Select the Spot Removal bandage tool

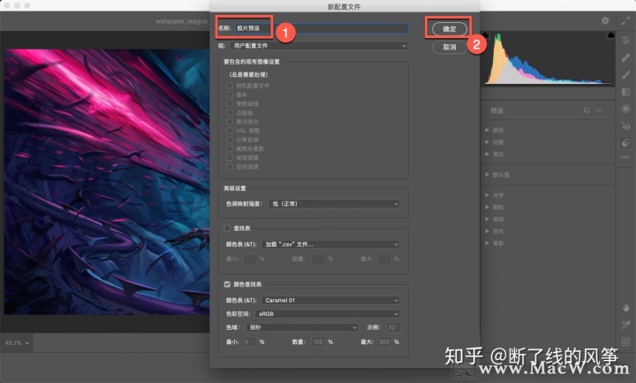click(x=626, y=57)
